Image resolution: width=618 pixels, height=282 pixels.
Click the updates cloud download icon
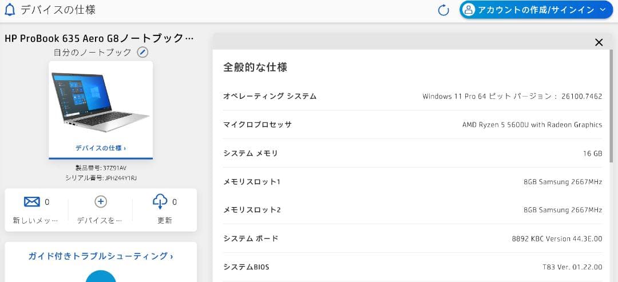click(x=160, y=201)
